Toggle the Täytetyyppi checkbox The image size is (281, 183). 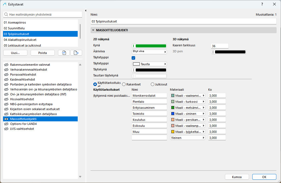point(134,58)
